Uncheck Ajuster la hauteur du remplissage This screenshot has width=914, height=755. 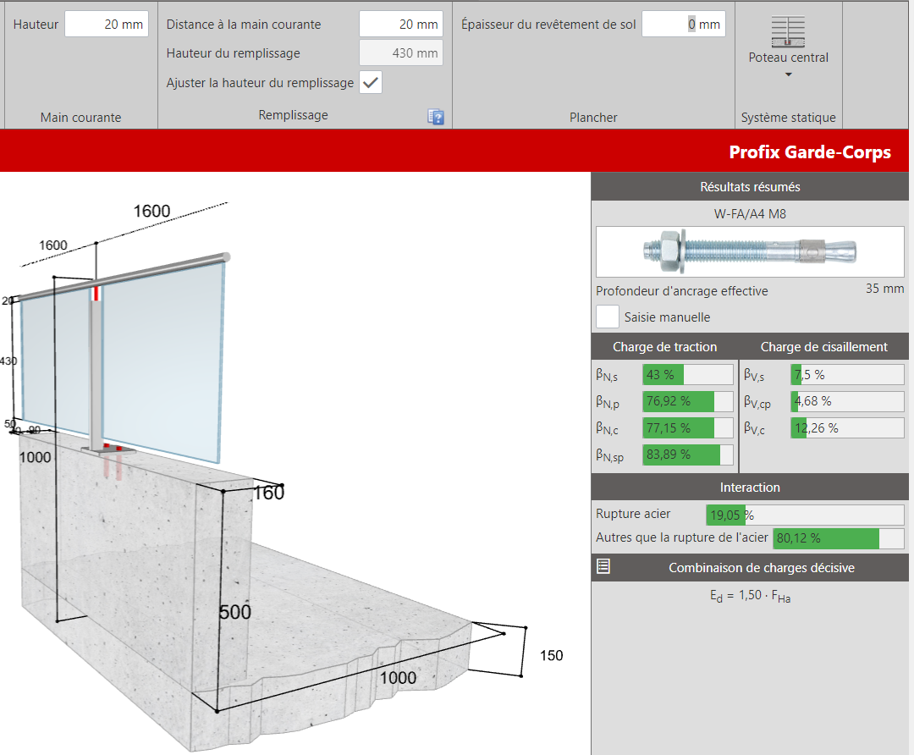click(371, 82)
